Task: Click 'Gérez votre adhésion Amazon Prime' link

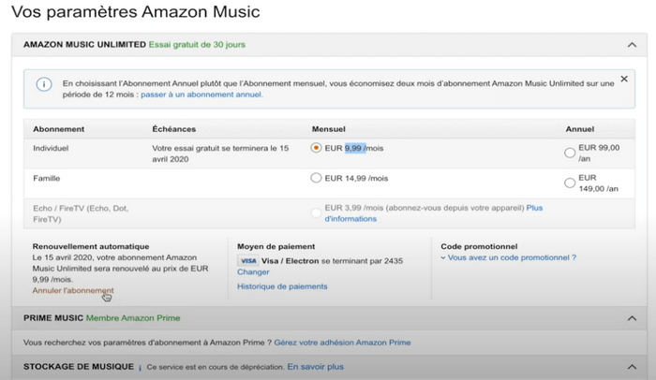Action: pyautogui.click(x=342, y=343)
